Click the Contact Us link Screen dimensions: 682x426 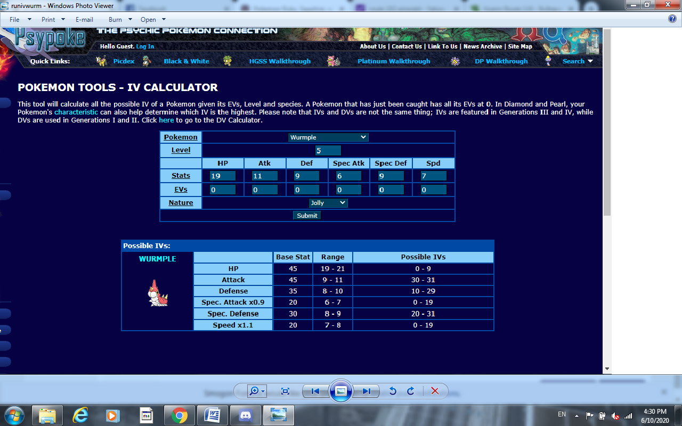pyautogui.click(x=407, y=46)
